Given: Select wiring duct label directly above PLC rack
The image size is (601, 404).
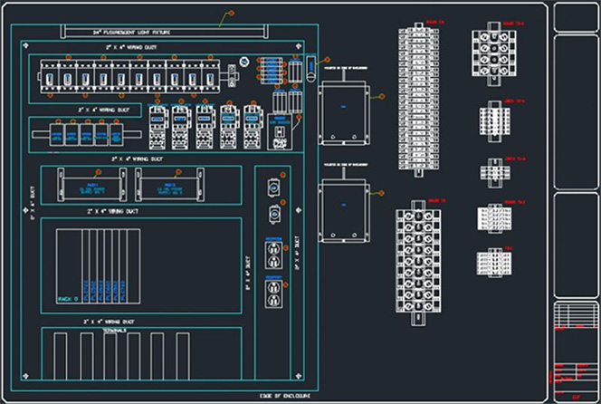Looking at the screenshot, I should [x=112, y=211].
